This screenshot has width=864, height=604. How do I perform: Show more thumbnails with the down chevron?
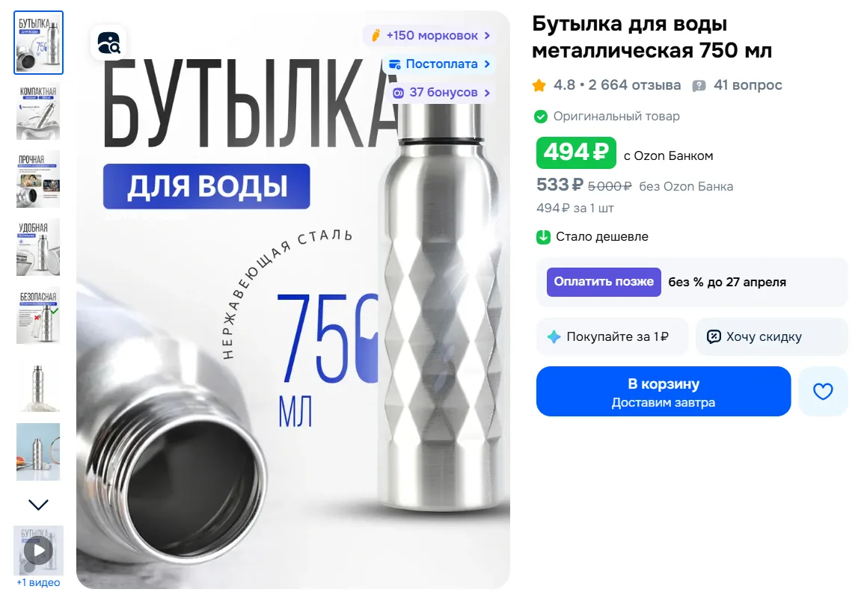click(38, 505)
